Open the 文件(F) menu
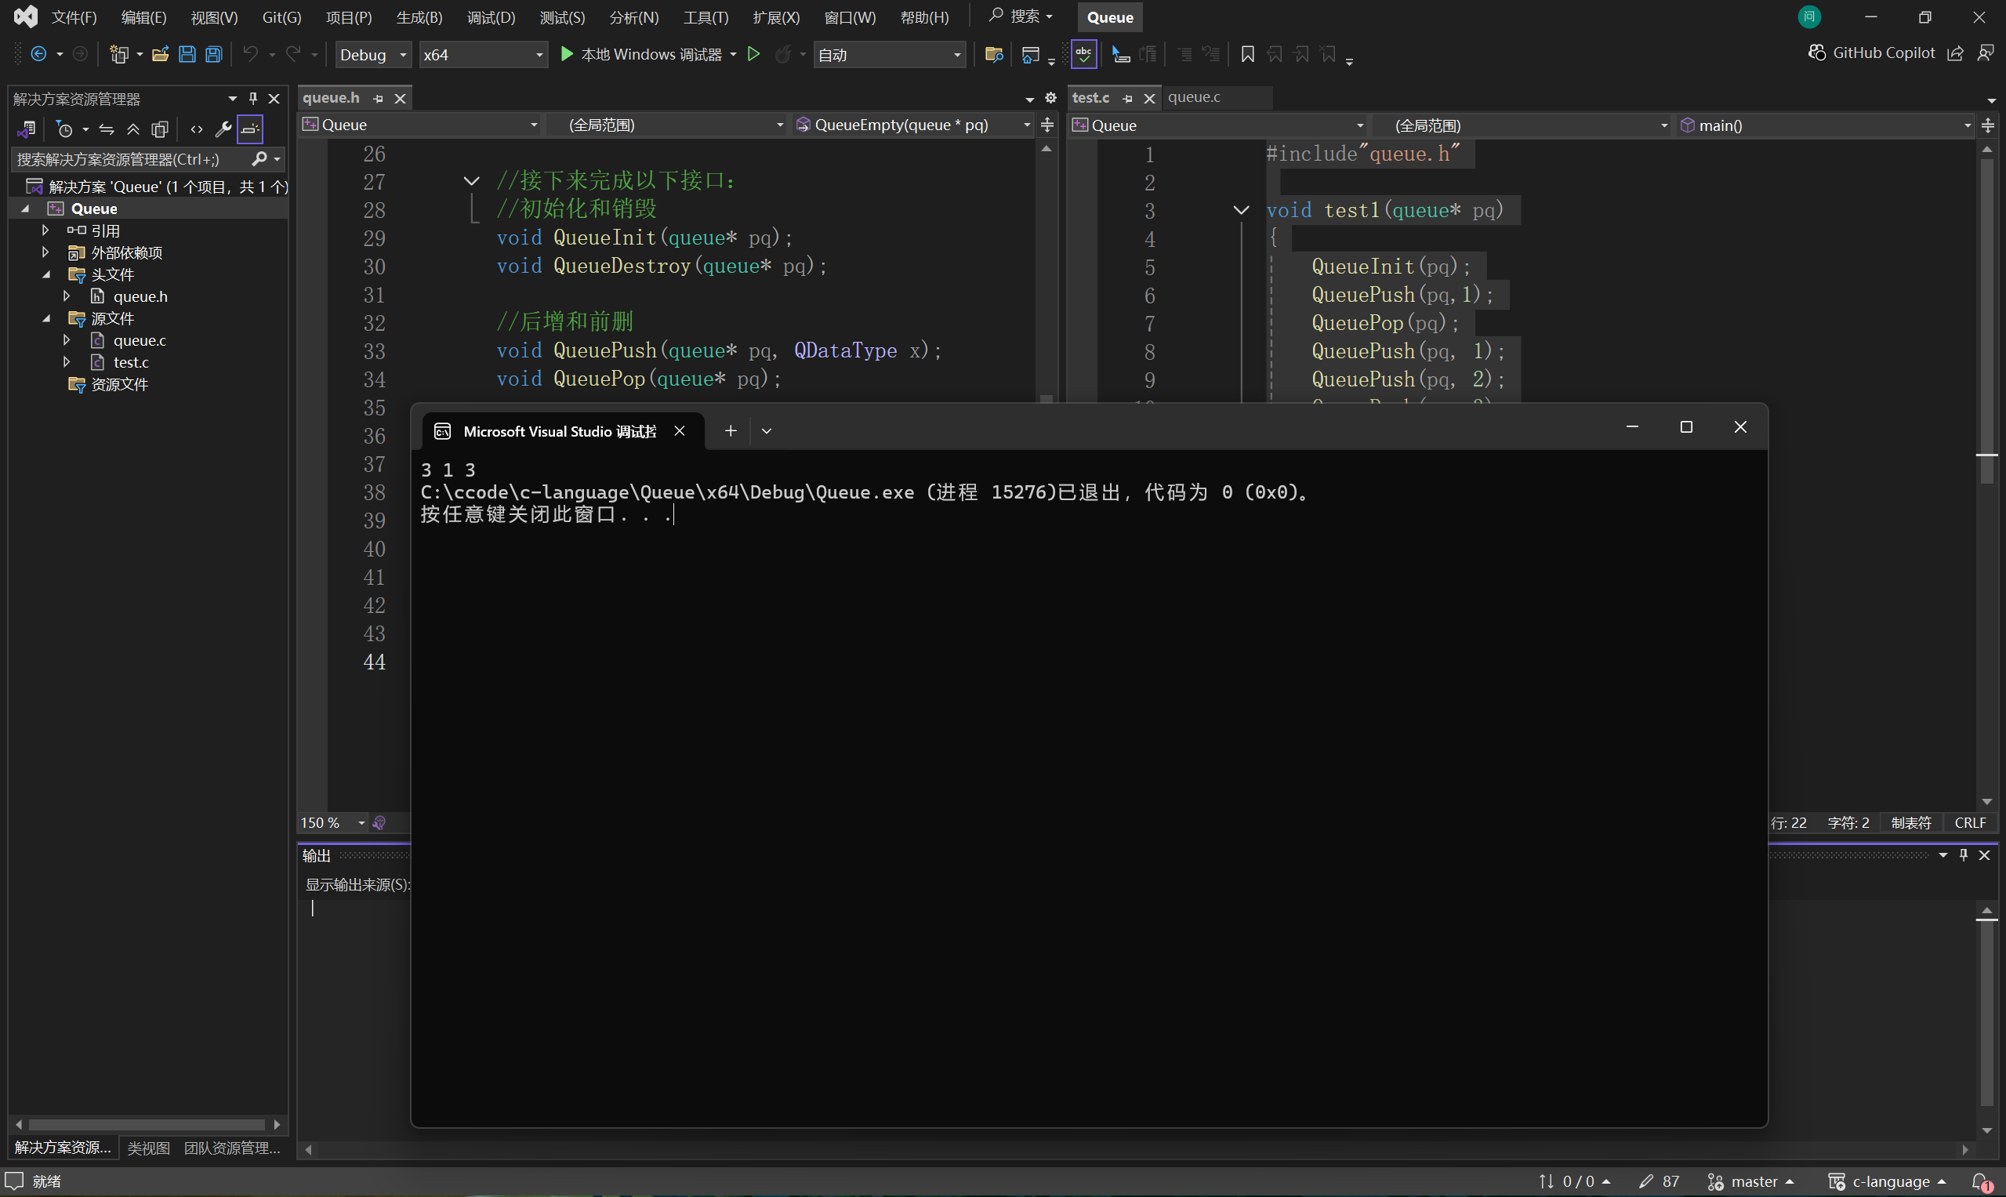 [74, 17]
